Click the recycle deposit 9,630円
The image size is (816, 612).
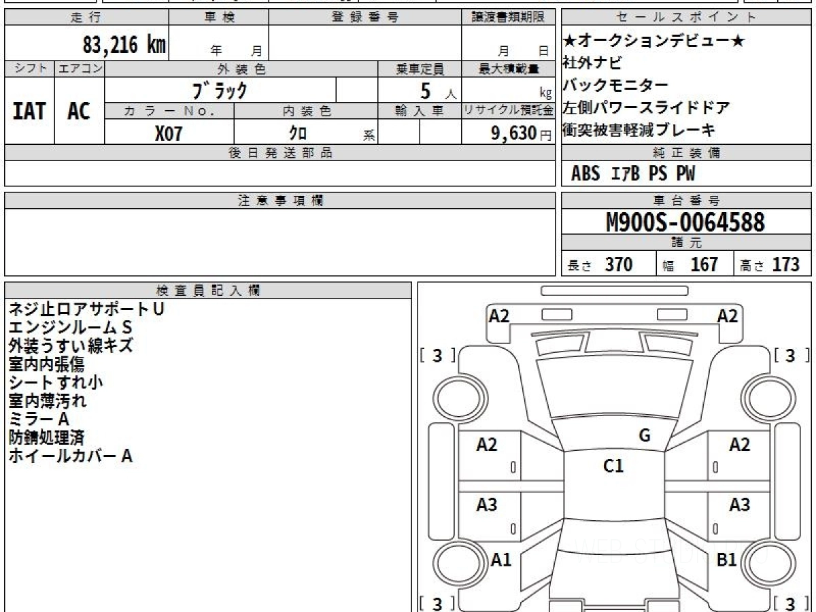click(x=522, y=133)
